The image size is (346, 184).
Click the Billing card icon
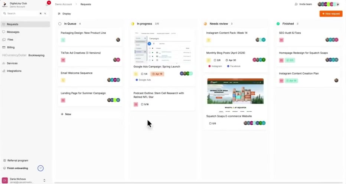(x=4, y=47)
